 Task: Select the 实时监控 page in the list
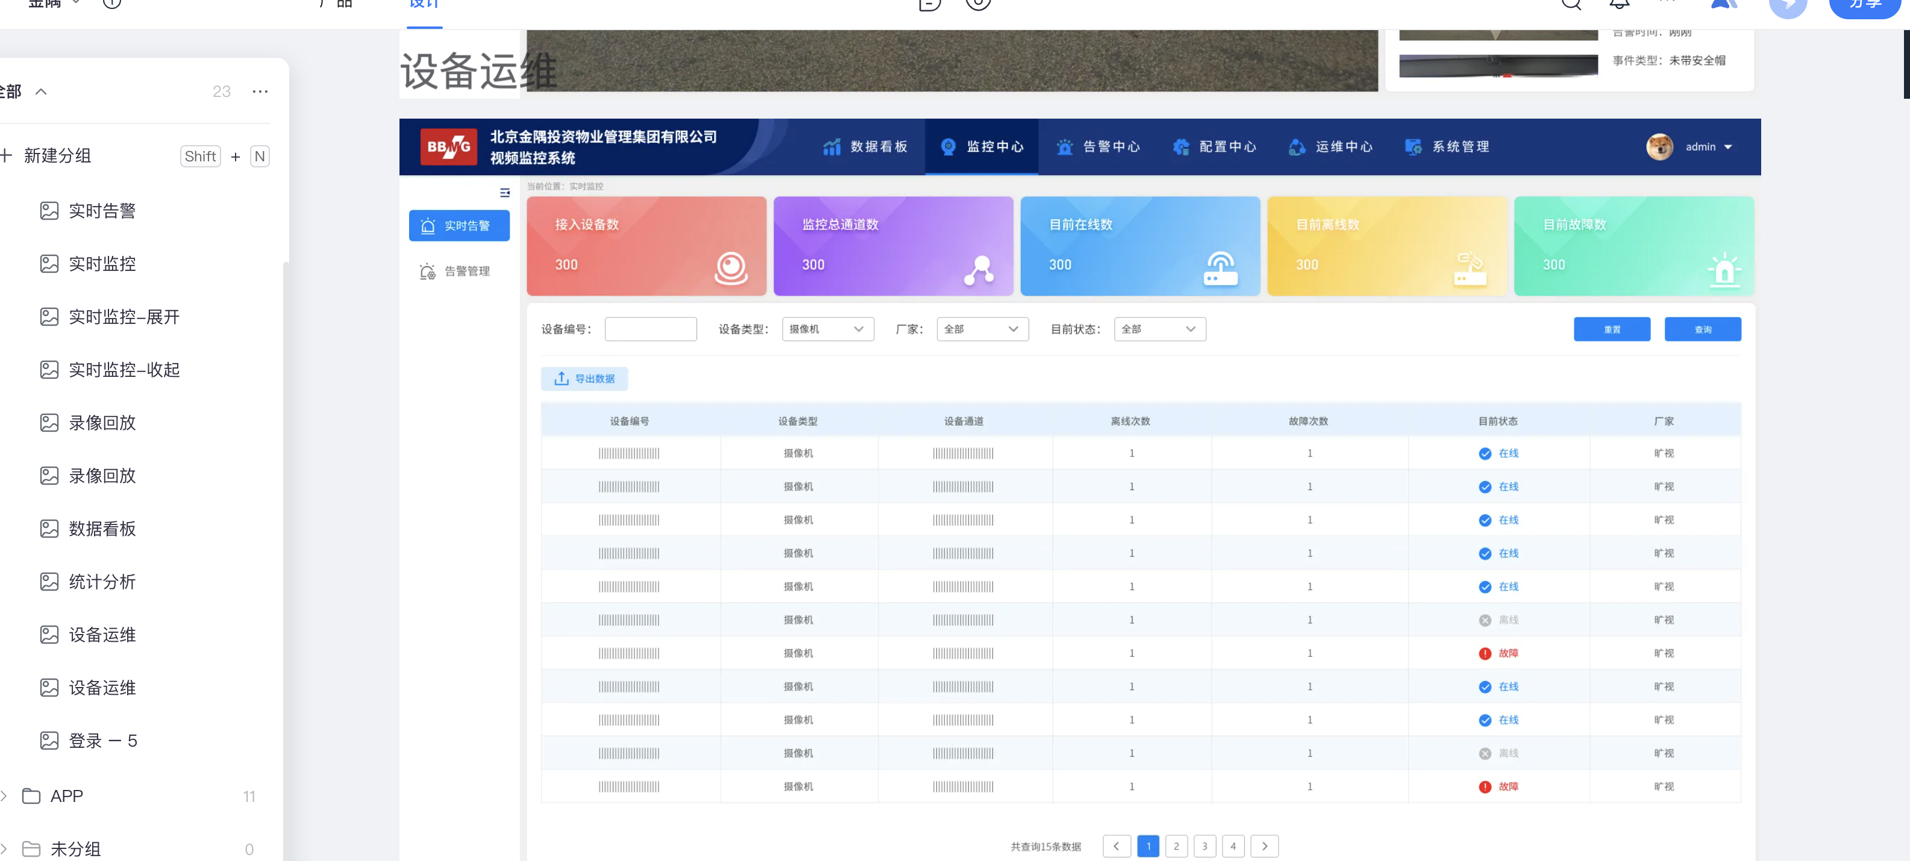click(x=102, y=264)
